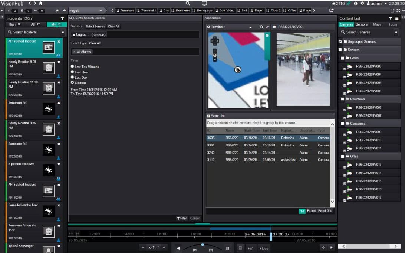Show High priority incidents tab
This screenshot has height=253, width=405.
[14, 24]
